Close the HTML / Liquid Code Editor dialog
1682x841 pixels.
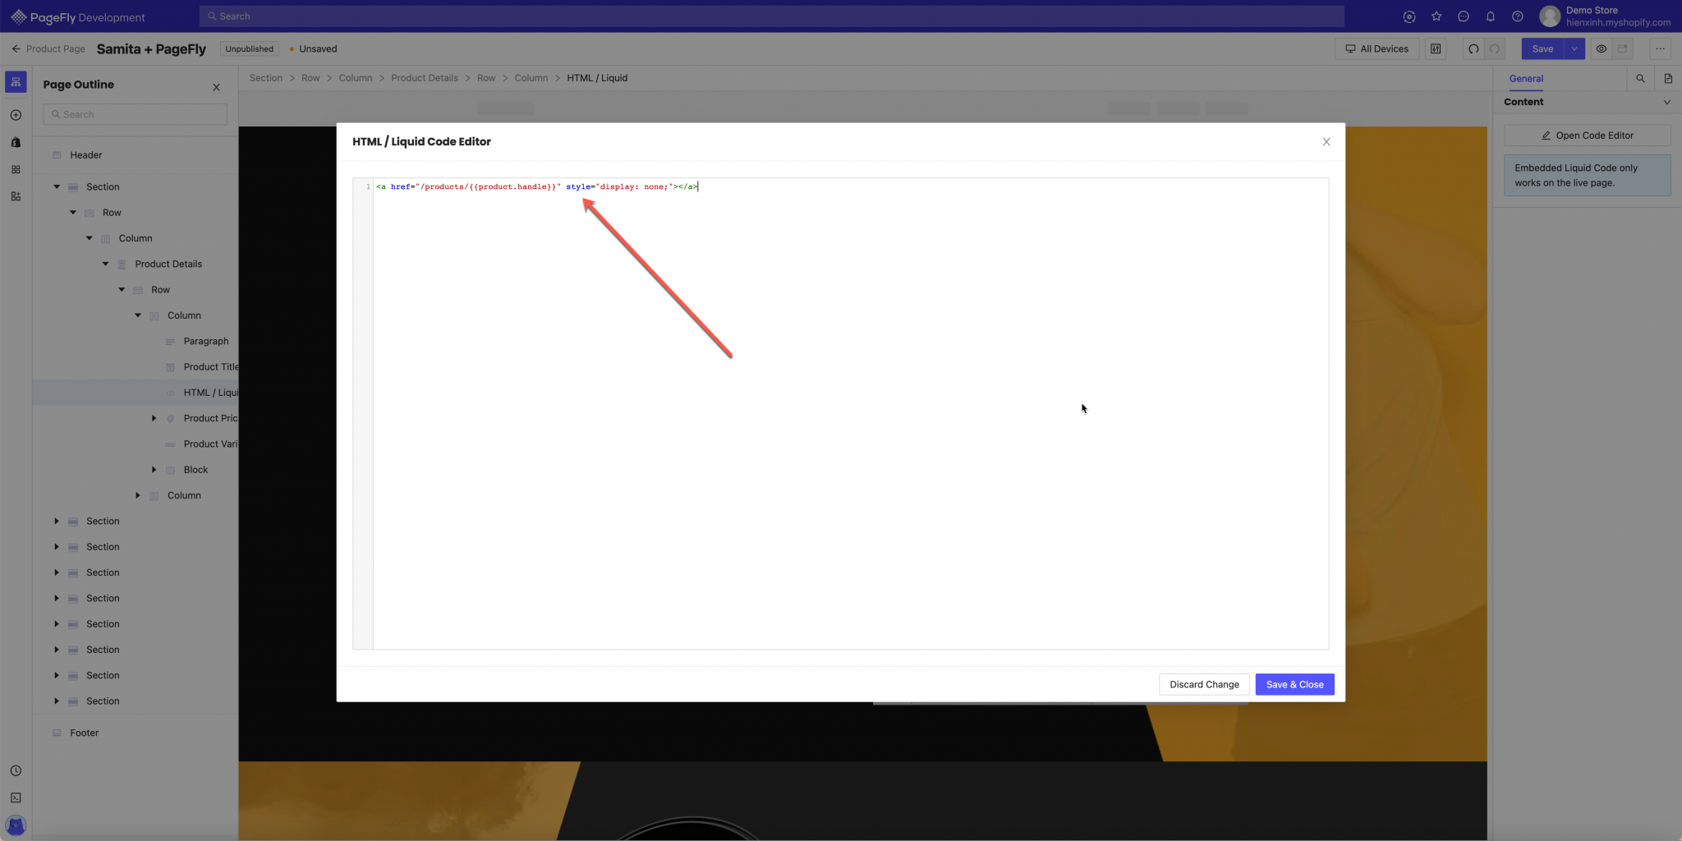click(1326, 142)
